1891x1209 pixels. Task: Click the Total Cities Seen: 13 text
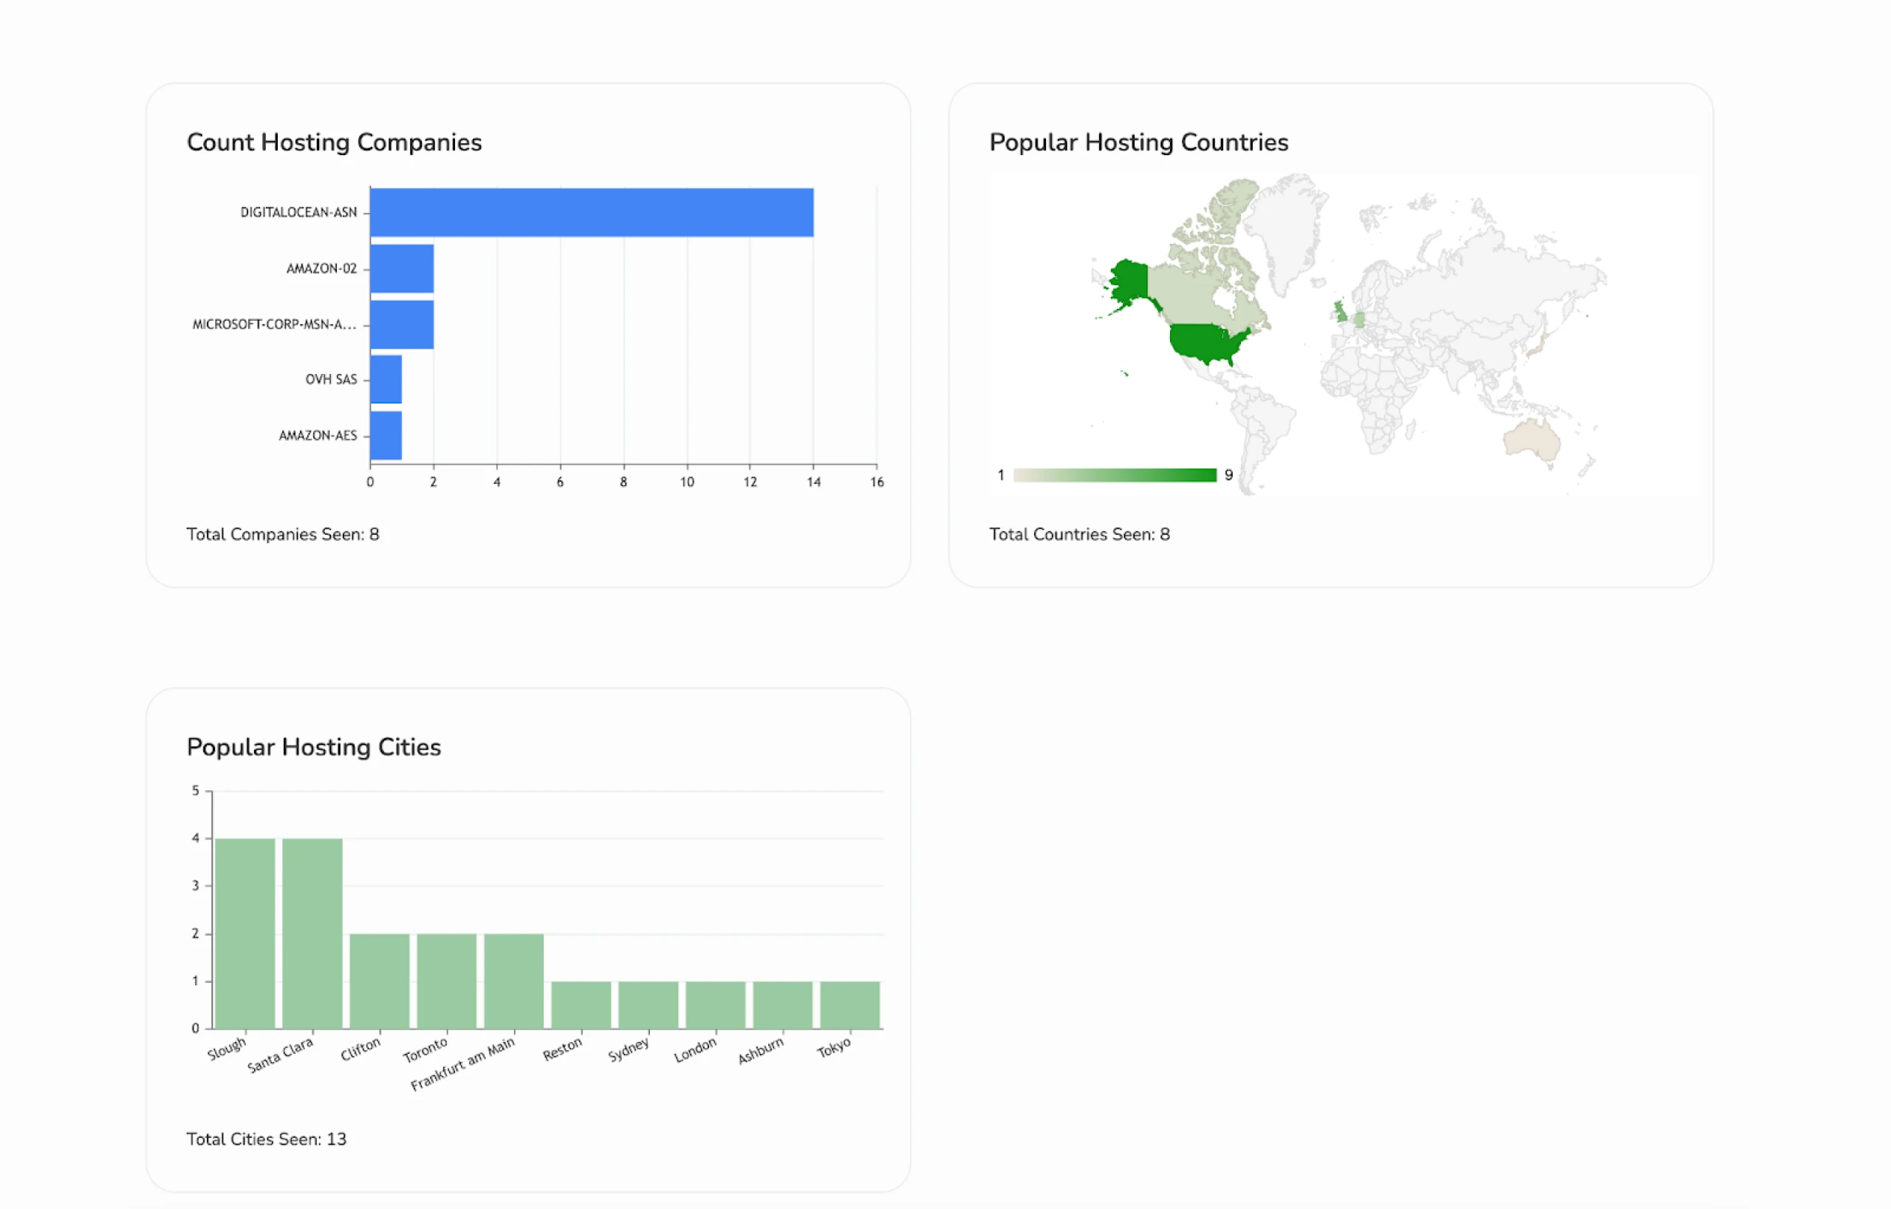[x=266, y=1139]
